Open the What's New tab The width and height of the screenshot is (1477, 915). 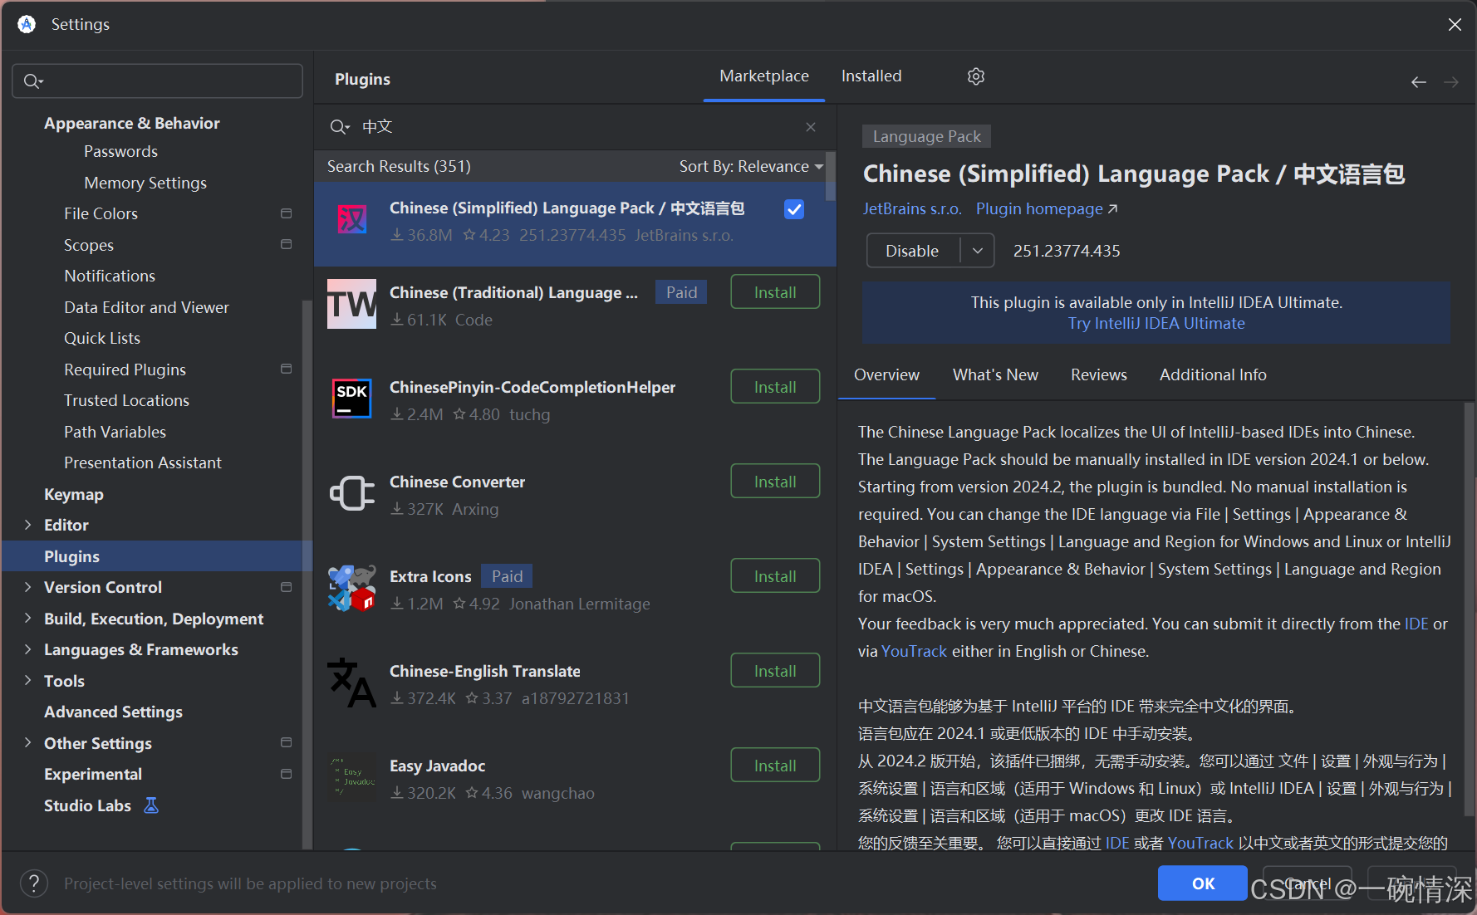tap(995, 375)
